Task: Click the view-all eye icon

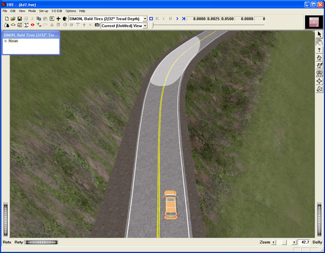Action: pos(319,73)
